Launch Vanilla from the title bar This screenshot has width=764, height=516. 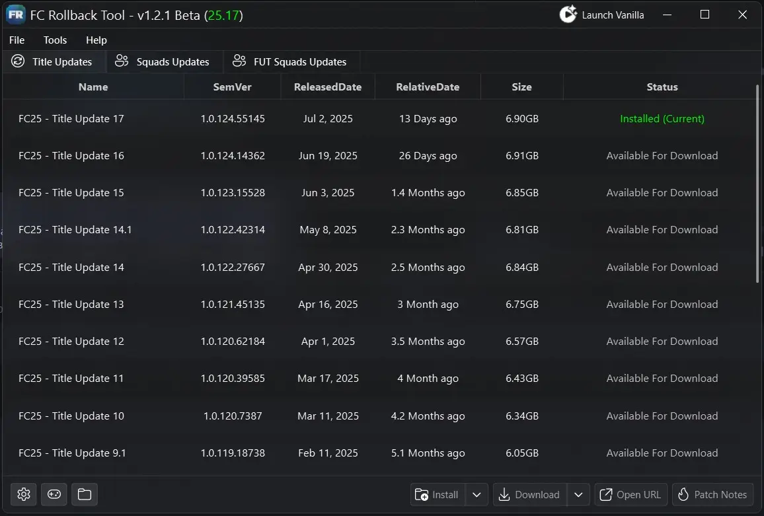pyautogui.click(x=601, y=15)
